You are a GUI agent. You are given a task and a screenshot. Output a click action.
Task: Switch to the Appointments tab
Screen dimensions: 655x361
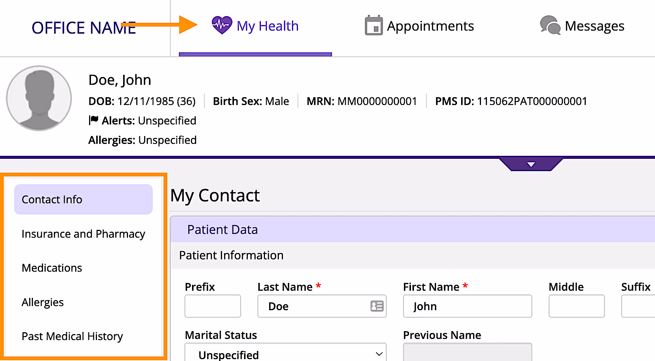click(419, 26)
